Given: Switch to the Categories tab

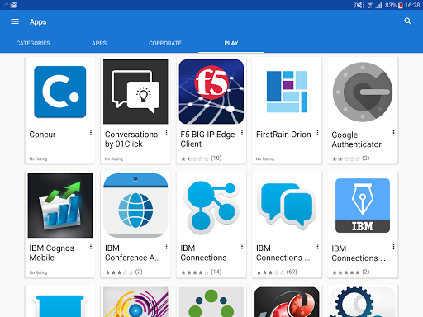Looking at the screenshot, I should pos(33,43).
